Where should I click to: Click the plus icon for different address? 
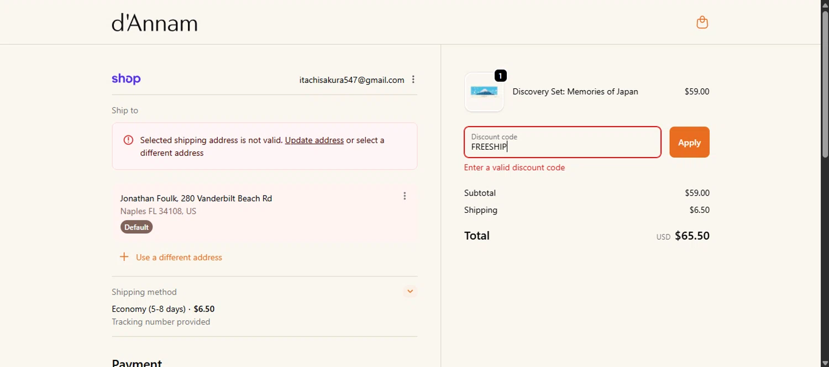click(x=124, y=257)
